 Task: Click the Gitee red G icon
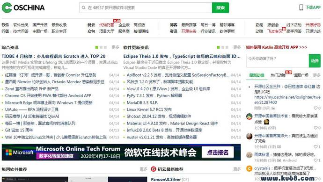(x=154, y=169)
